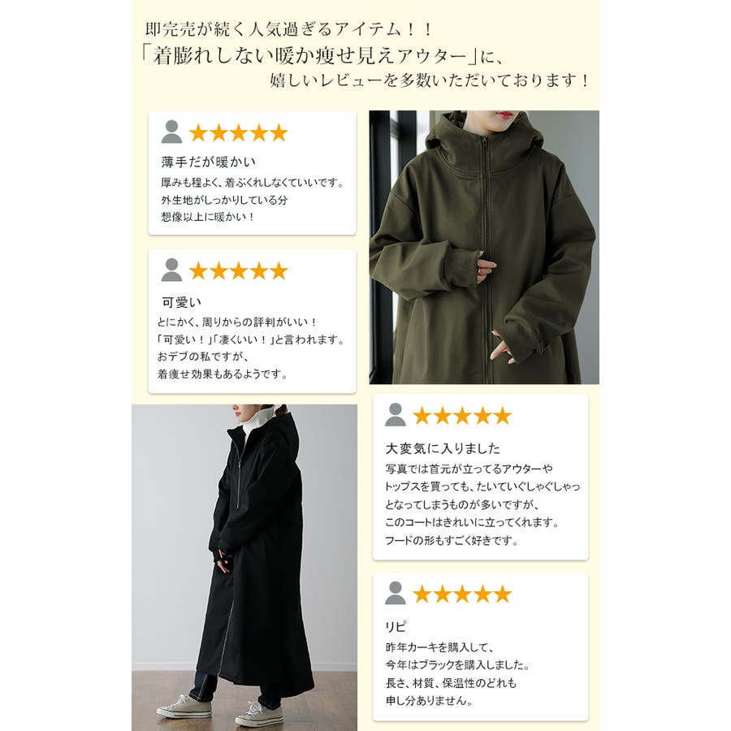This screenshot has height=731, width=731.
Task: Click the fifth star in the 可愛い review
Action: [x=279, y=270]
